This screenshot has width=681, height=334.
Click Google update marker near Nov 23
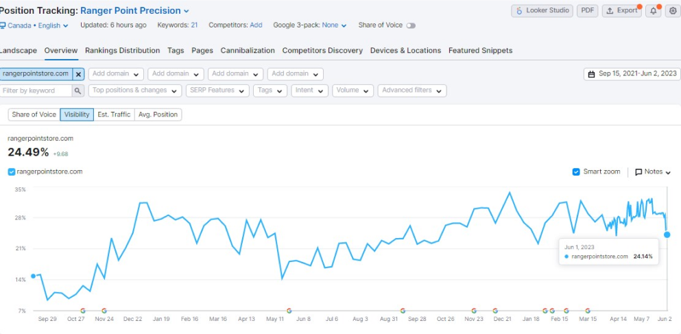(474, 311)
